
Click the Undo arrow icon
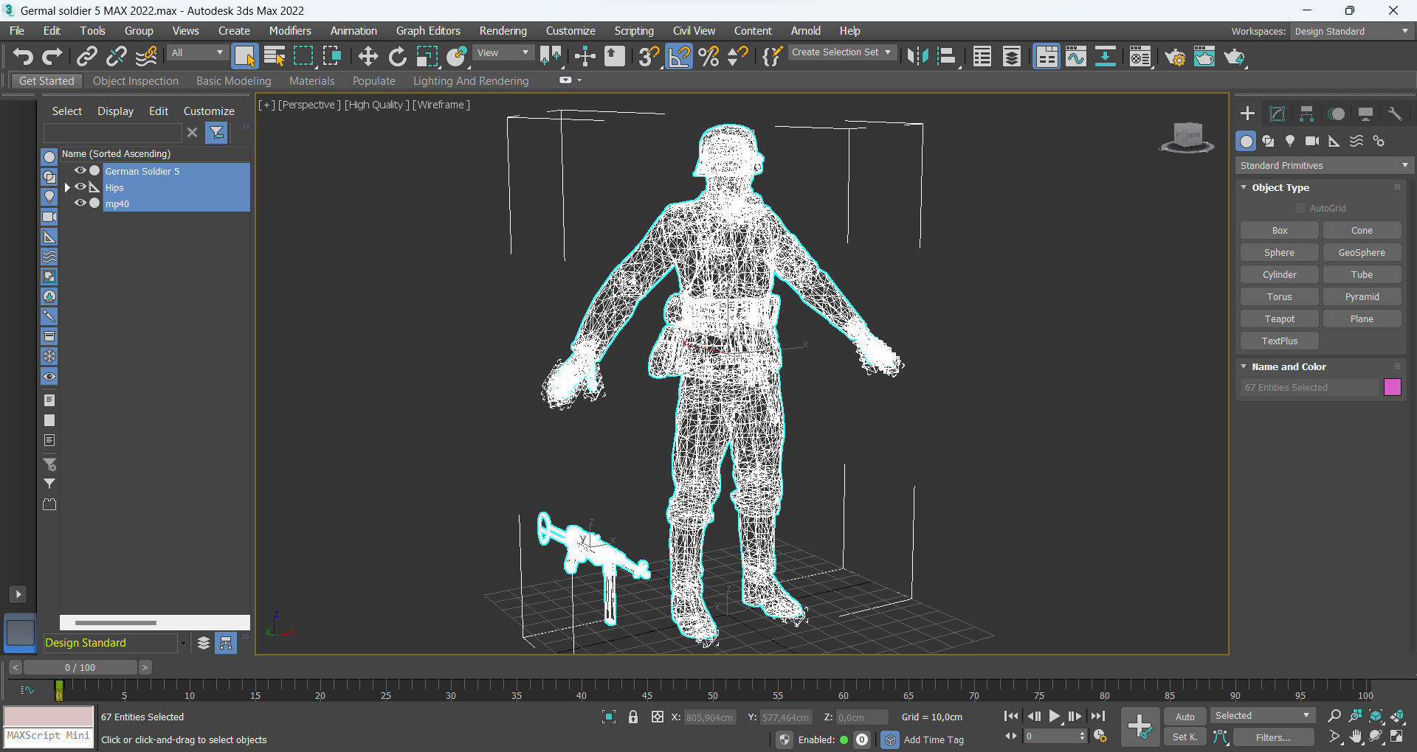tap(23, 57)
